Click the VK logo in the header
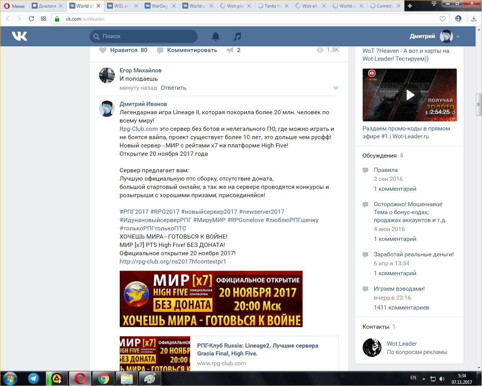 19,36
